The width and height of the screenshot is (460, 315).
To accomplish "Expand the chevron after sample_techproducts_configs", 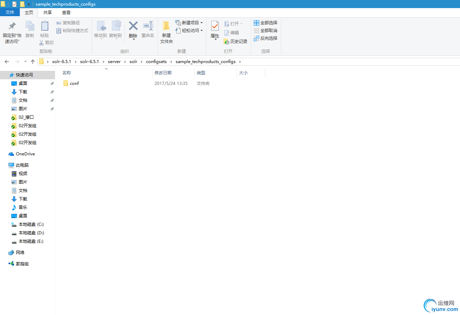I will (x=240, y=62).
